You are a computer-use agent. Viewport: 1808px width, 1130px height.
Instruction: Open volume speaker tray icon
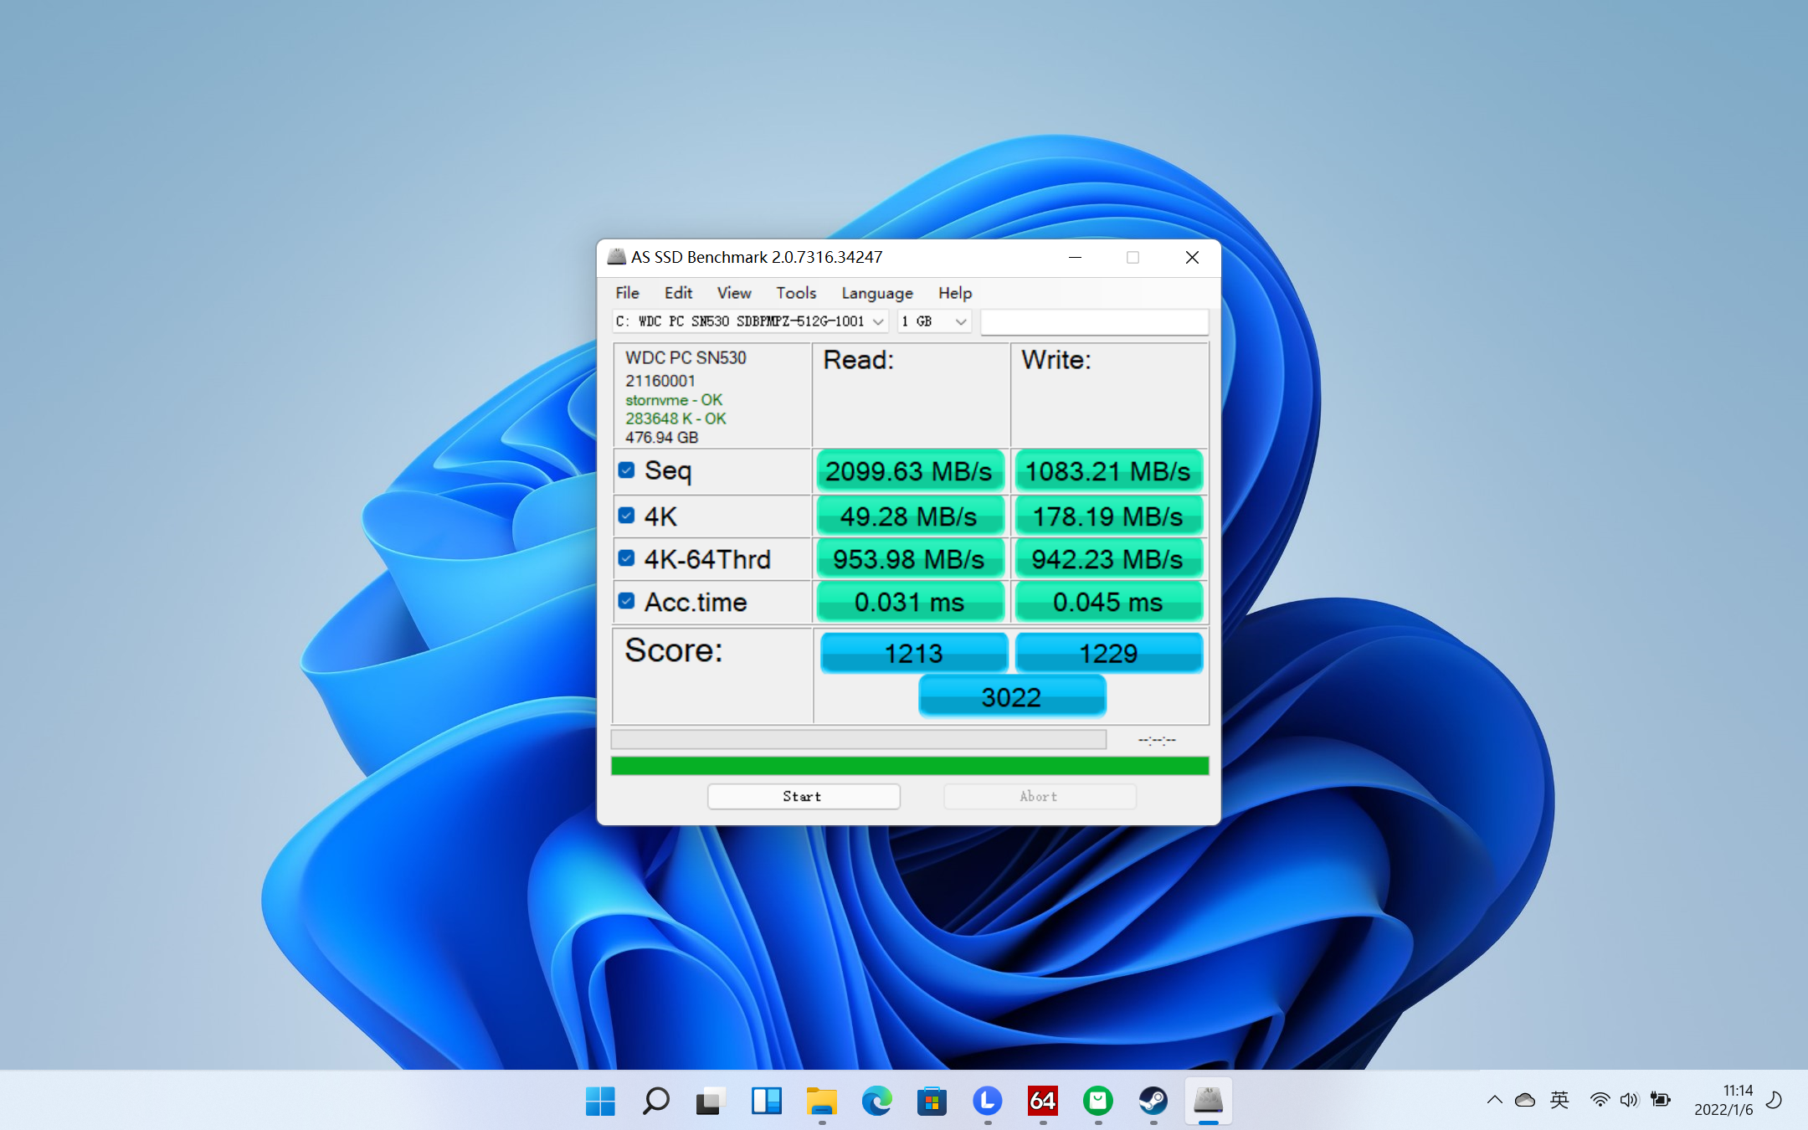[1629, 1100]
